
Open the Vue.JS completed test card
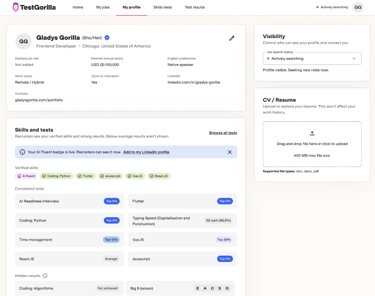[x=183, y=239]
